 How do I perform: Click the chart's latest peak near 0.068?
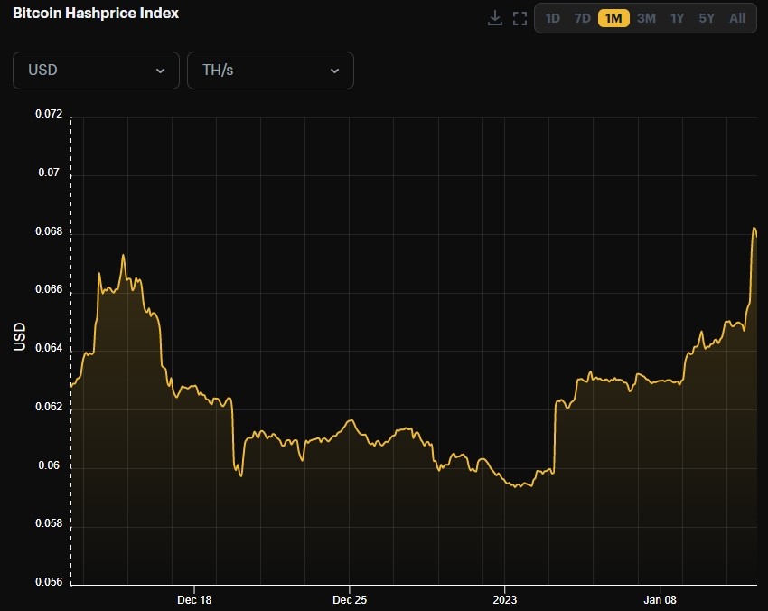(754, 229)
